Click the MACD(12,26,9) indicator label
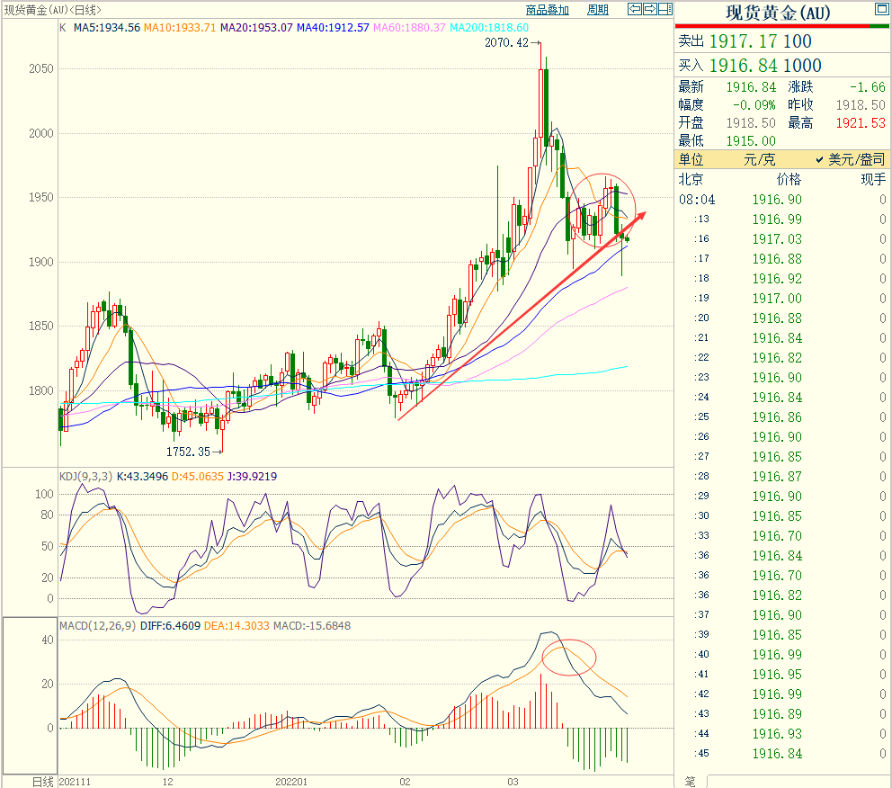 pyautogui.click(x=98, y=625)
